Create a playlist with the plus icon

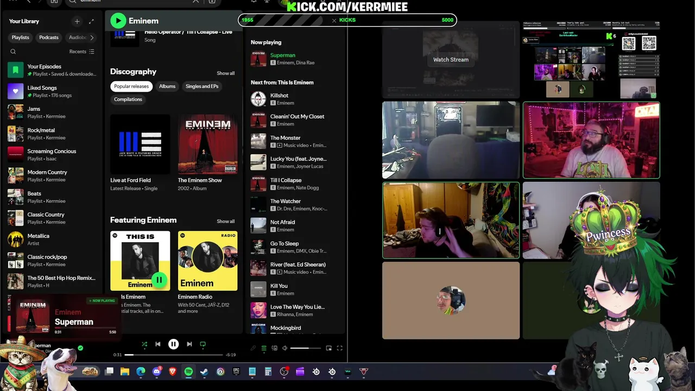(x=77, y=21)
